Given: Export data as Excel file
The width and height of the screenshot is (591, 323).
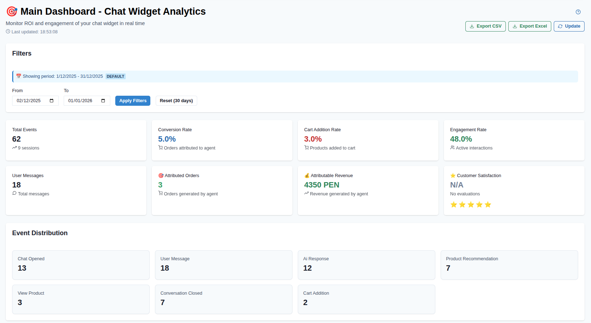Looking at the screenshot, I should tap(529, 26).
